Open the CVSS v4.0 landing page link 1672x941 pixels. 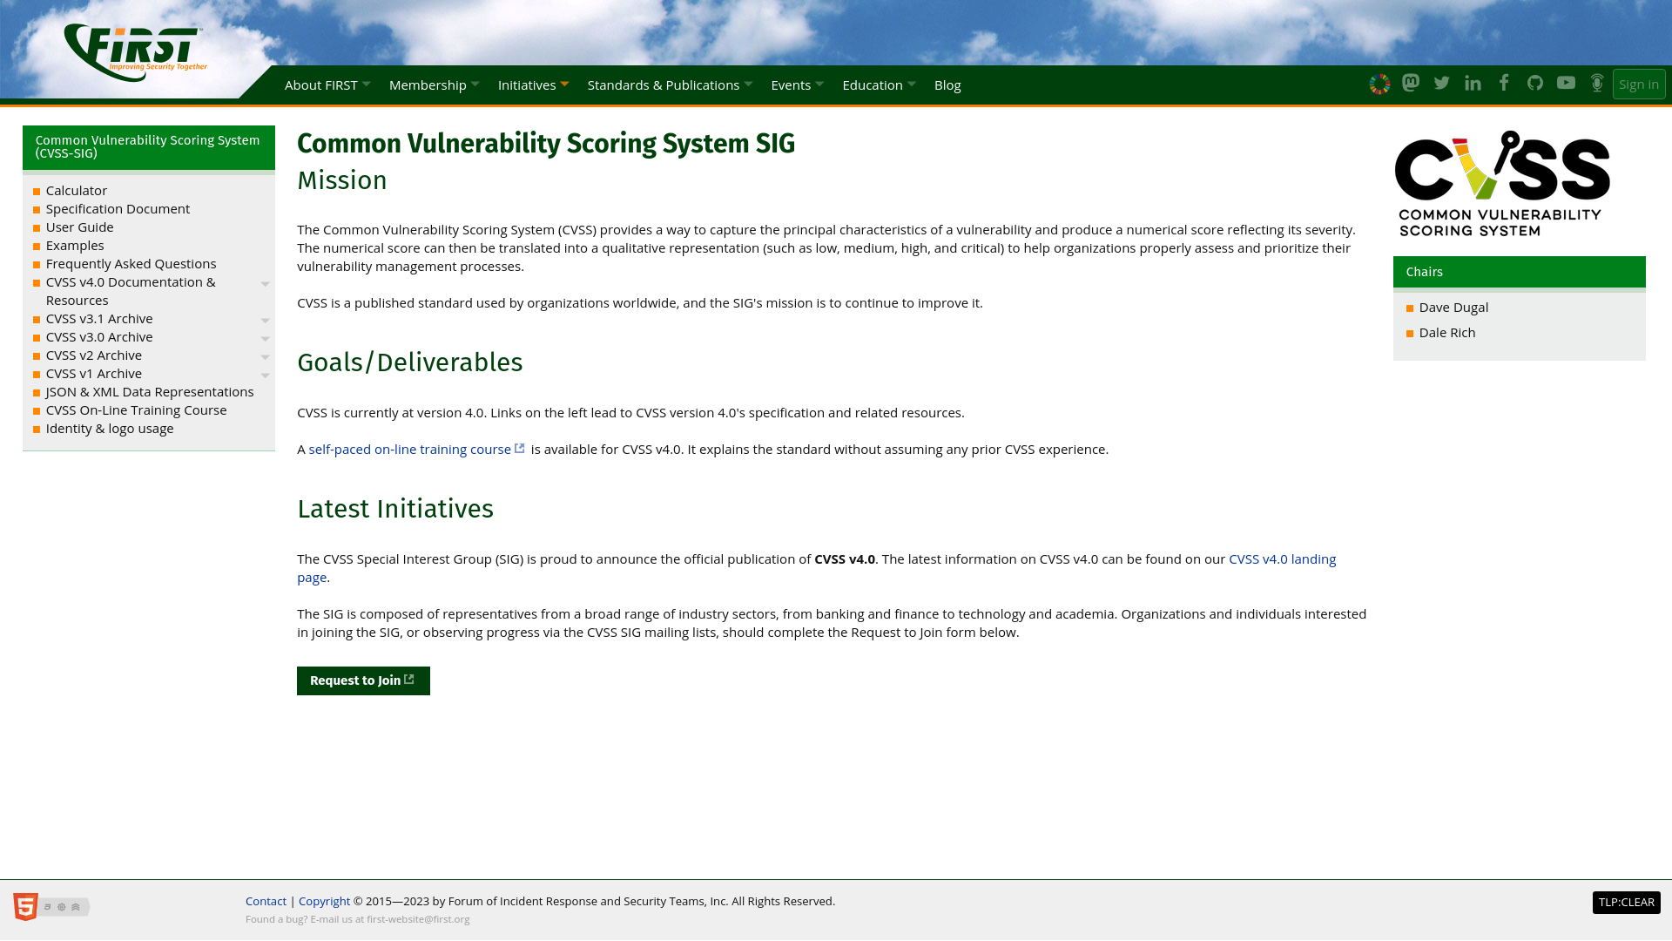[x=1282, y=559]
